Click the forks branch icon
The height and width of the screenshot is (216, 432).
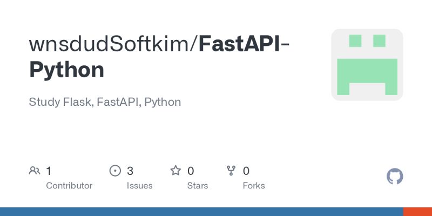click(232, 171)
